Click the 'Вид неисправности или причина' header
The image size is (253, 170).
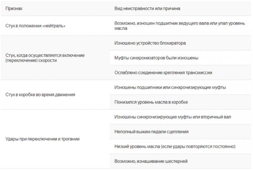pos(147,8)
